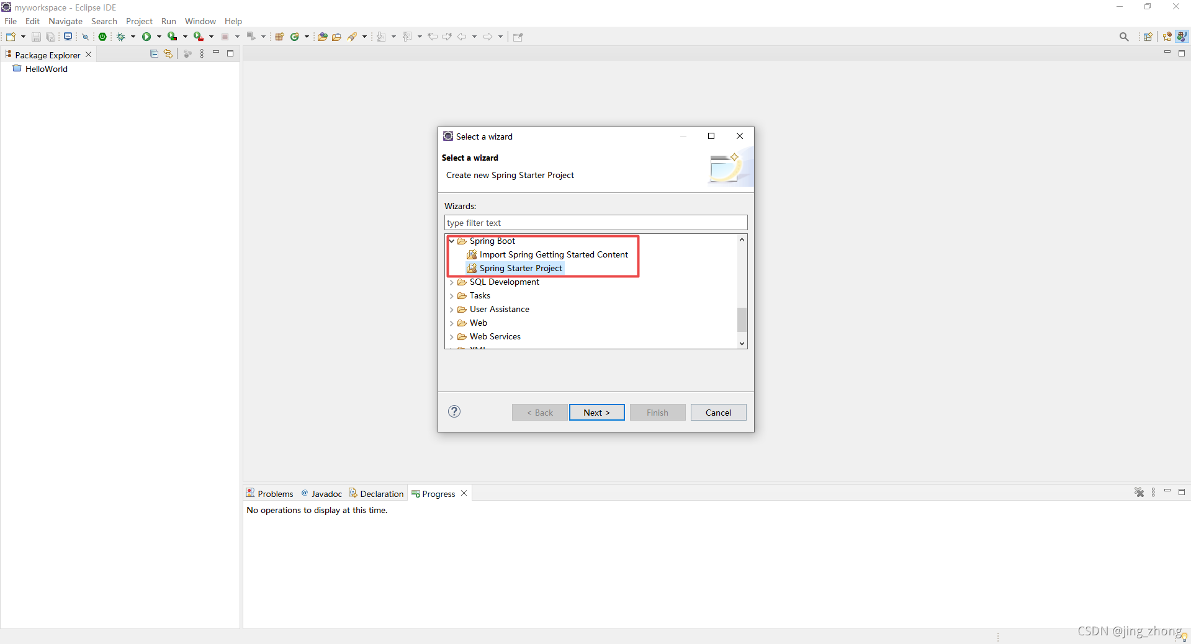Viewport: 1191px width, 644px height.
Task: Click the Back navigation arrow icon
Action: 462,37
